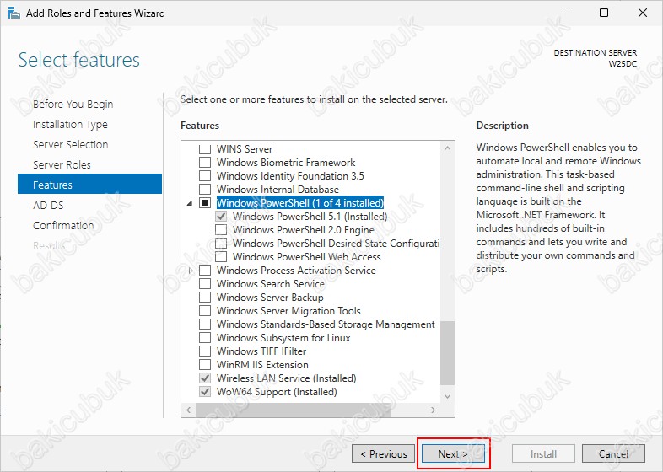663x472 pixels.
Task: Click the Windows Server Migration Tools label
Action: 288,311
